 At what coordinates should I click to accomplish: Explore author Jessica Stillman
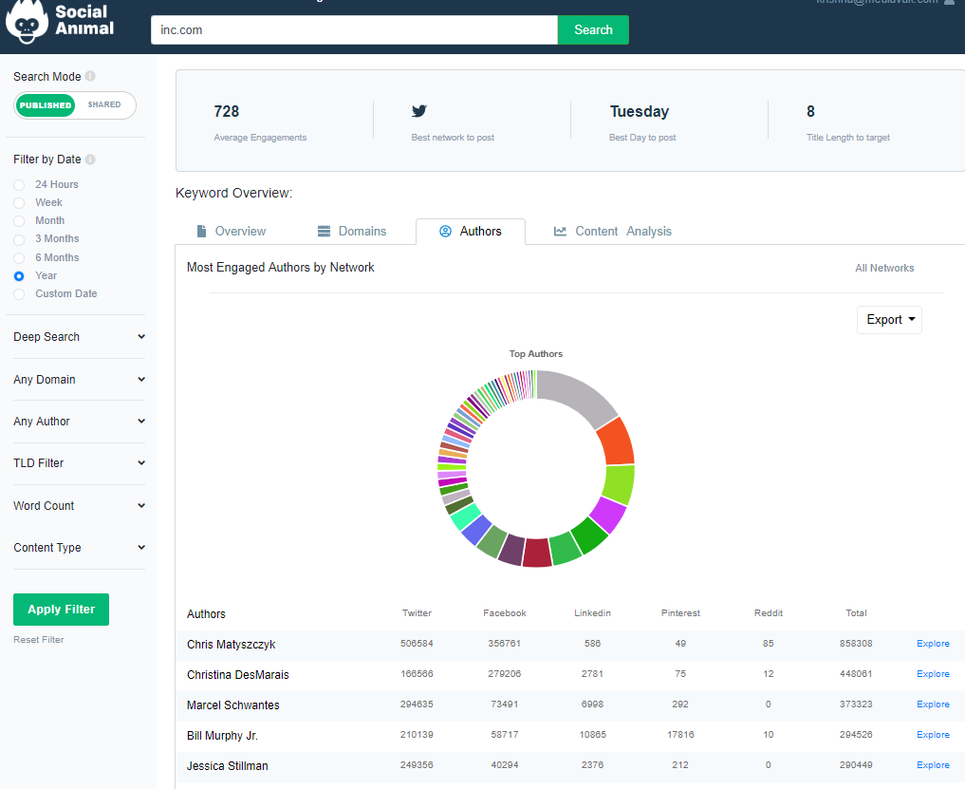point(933,765)
